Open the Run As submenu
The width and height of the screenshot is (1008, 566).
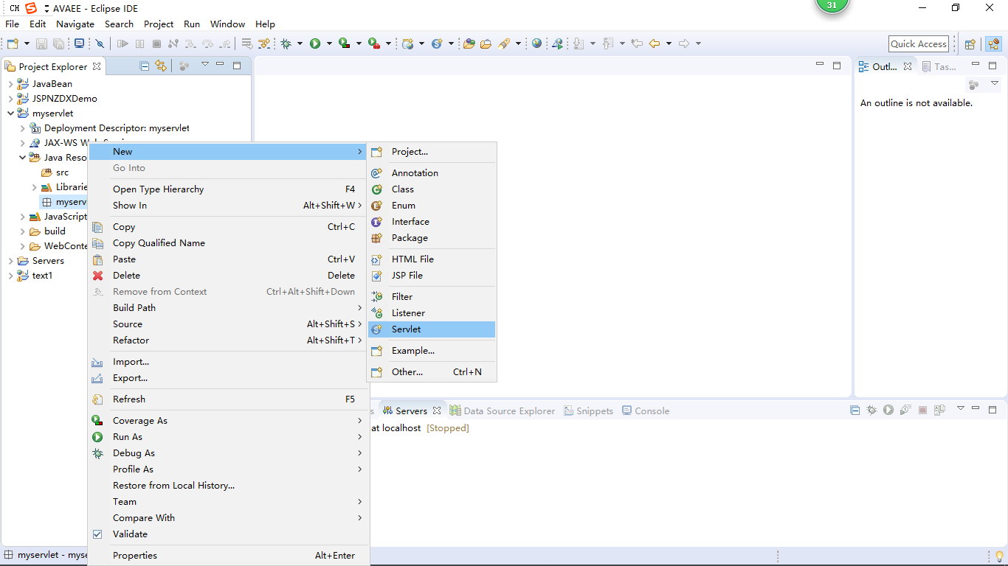point(227,437)
